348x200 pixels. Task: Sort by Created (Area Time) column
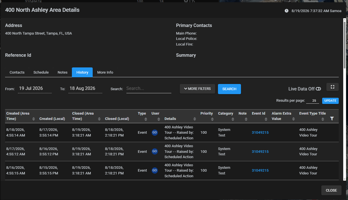click(x=34, y=119)
